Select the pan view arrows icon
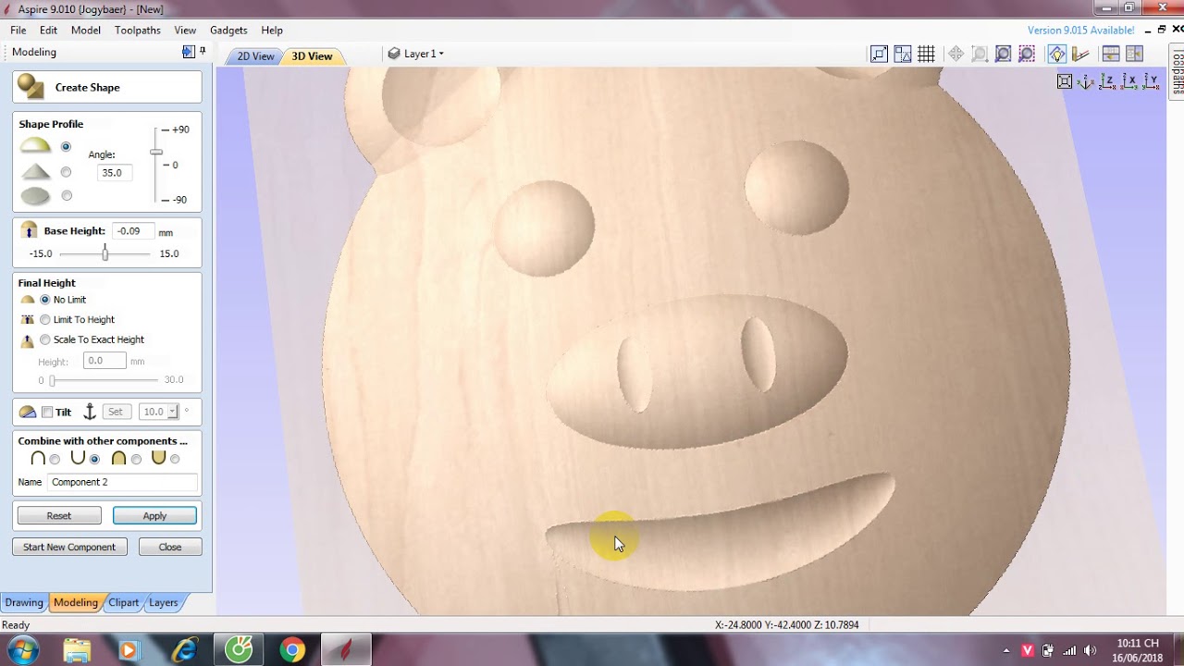The image size is (1184, 666). [956, 54]
